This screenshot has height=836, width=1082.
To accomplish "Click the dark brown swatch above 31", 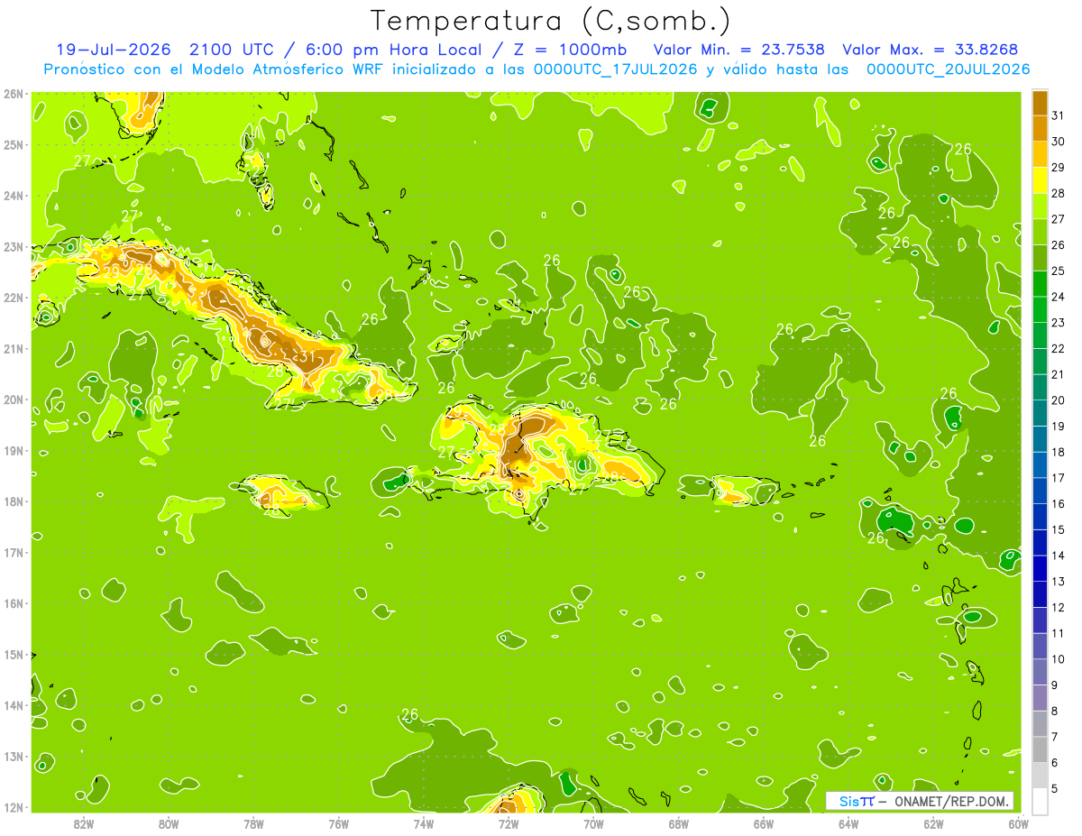I will coord(1040,104).
